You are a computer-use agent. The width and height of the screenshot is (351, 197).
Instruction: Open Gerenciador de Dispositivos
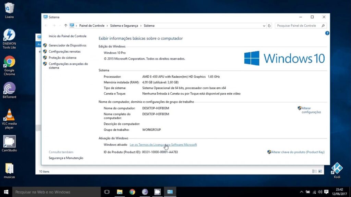coord(68,45)
